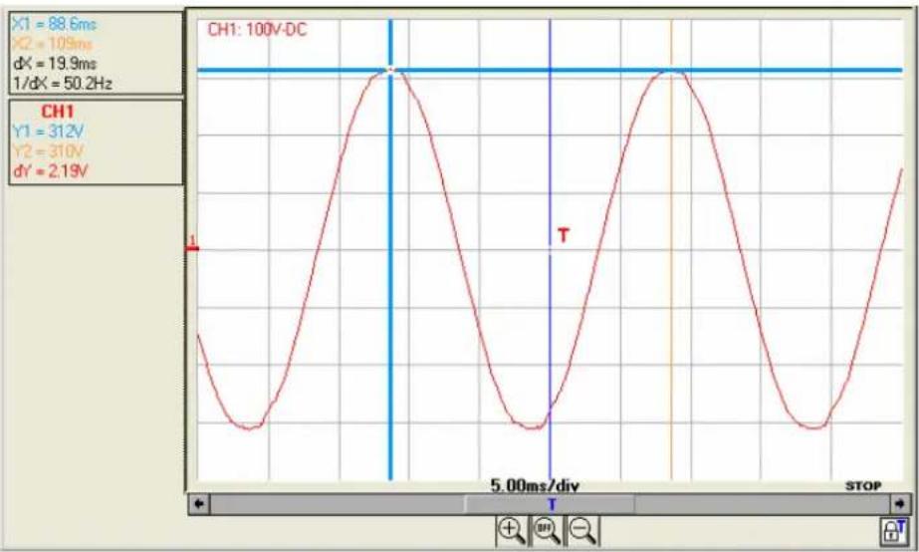
Task: Click the X1 = 88.6ms readout
Action: pos(54,25)
